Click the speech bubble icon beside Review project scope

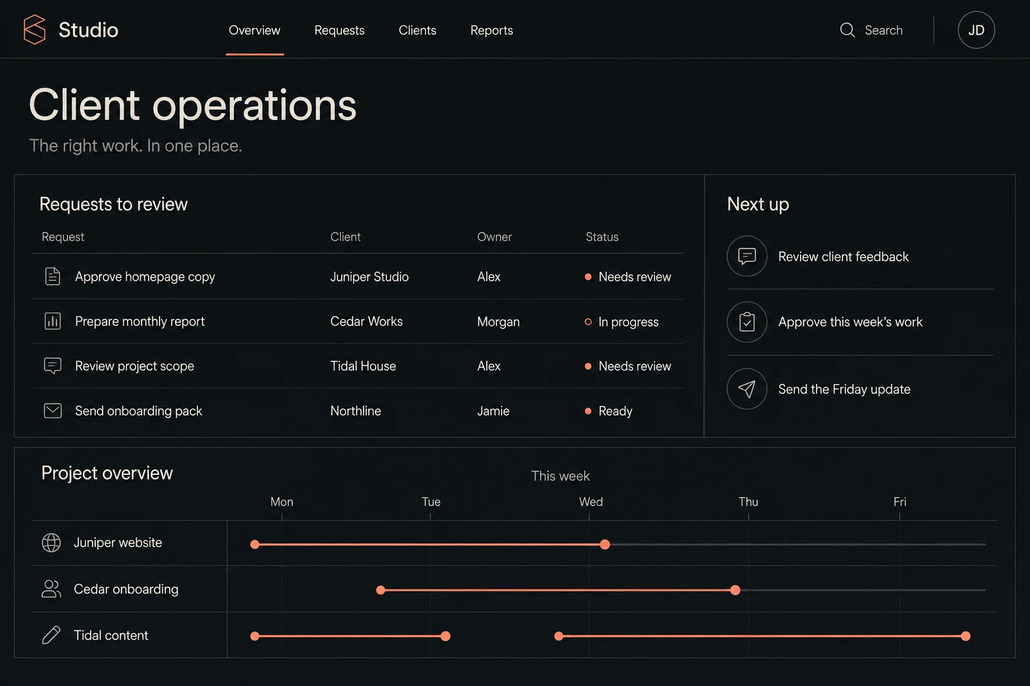pos(52,366)
